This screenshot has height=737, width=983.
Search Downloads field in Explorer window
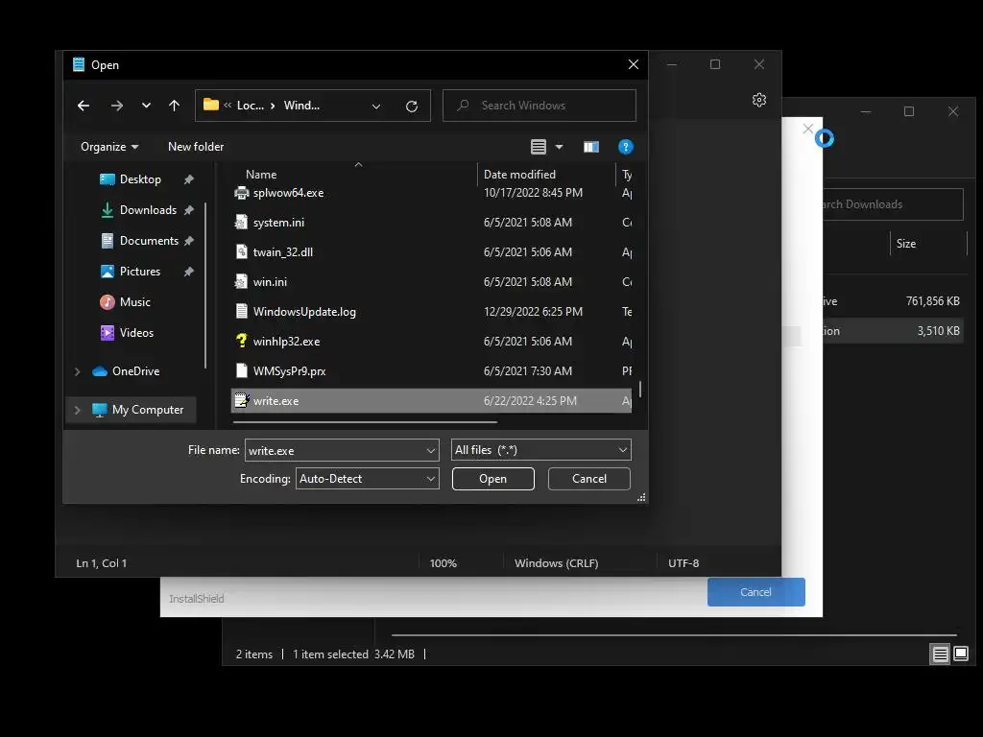(x=893, y=204)
